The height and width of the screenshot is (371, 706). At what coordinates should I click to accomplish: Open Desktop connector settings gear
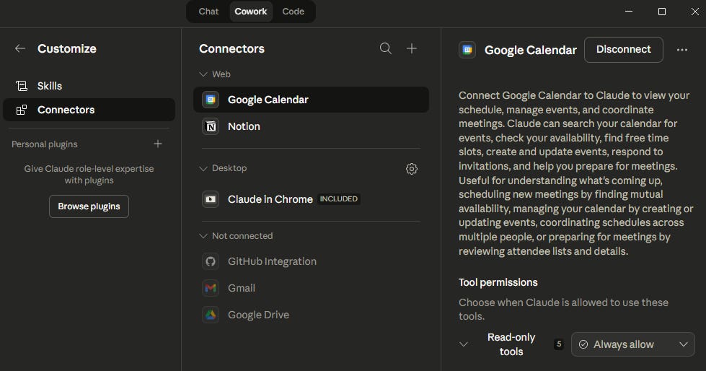pos(412,169)
